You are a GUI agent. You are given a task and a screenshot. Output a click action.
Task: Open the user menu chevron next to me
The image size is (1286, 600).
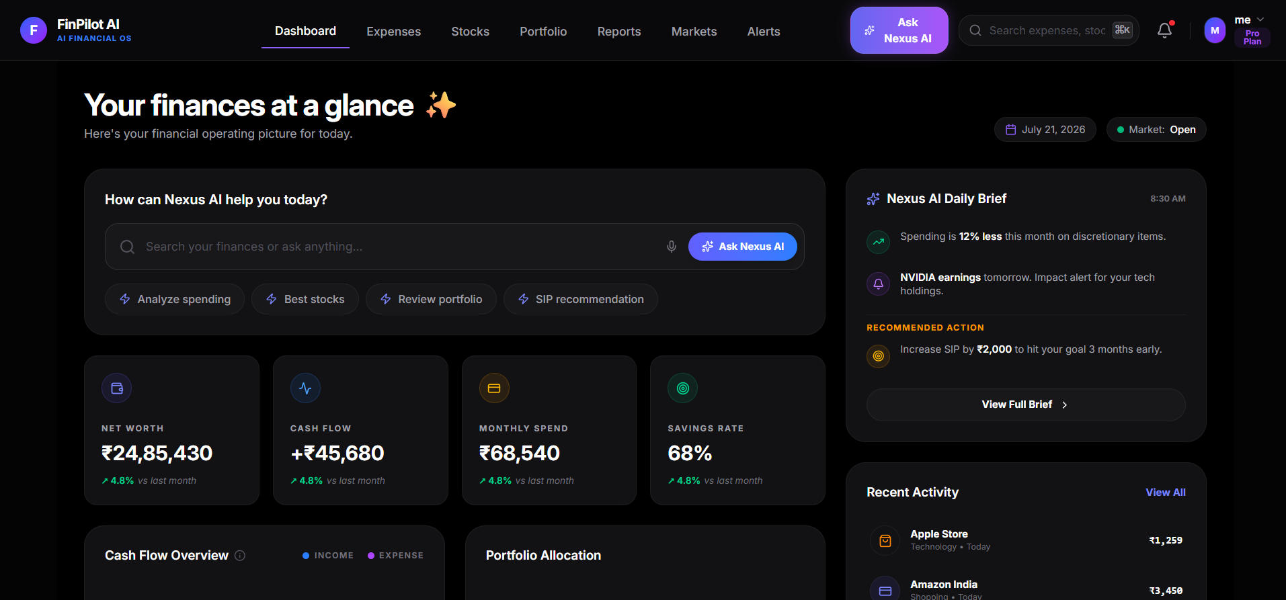click(x=1260, y=19)
